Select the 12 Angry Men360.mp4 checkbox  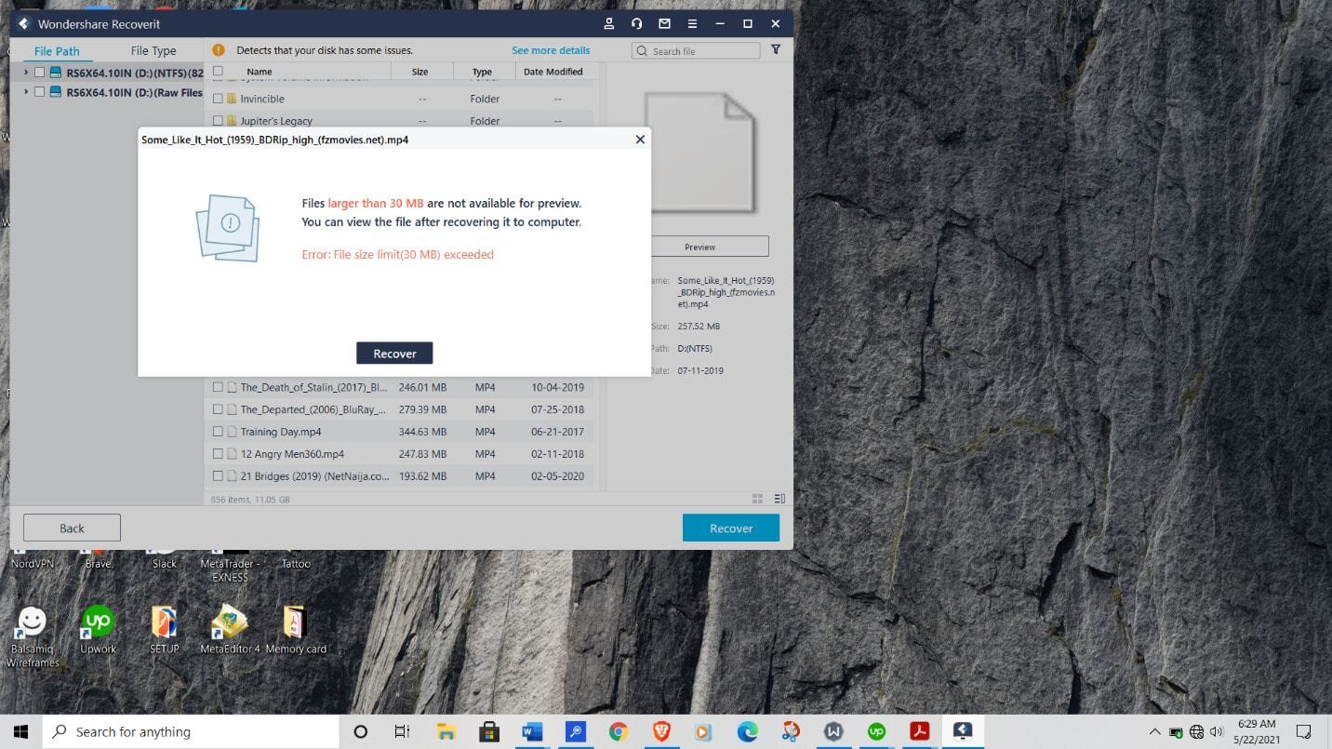pyautogui.click(x=218, y=454)
